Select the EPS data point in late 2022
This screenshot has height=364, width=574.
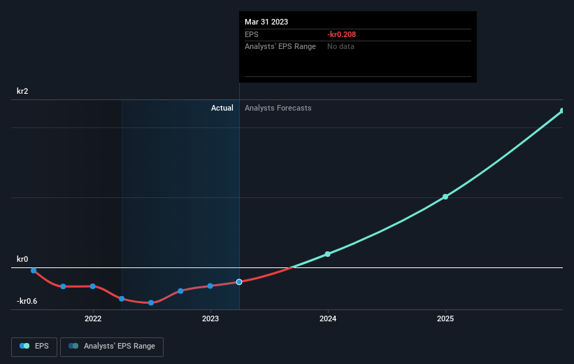180,291
